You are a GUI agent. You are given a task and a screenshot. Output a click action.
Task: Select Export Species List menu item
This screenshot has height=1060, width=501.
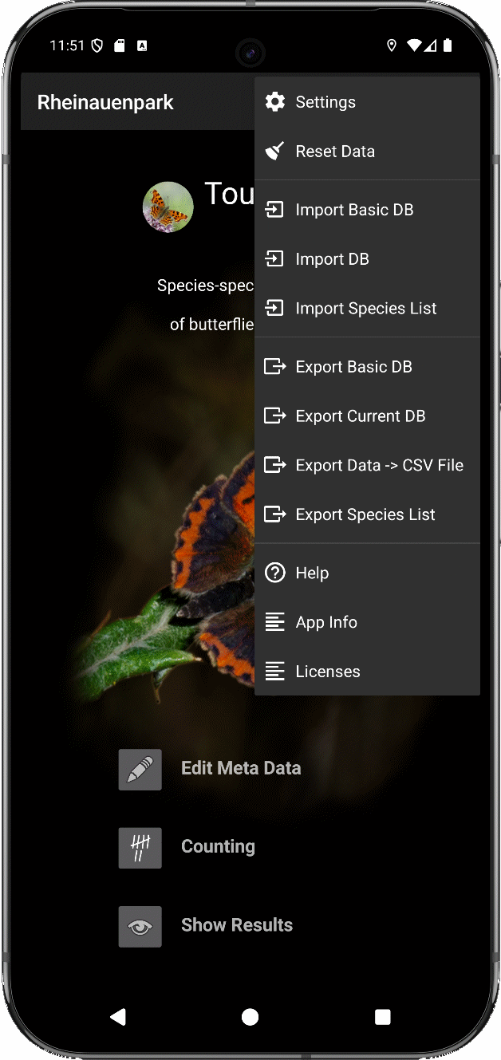[365, 515]
